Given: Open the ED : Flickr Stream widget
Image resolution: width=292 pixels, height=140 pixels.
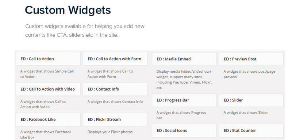Looking at the screenshot, I should point(115,120).
